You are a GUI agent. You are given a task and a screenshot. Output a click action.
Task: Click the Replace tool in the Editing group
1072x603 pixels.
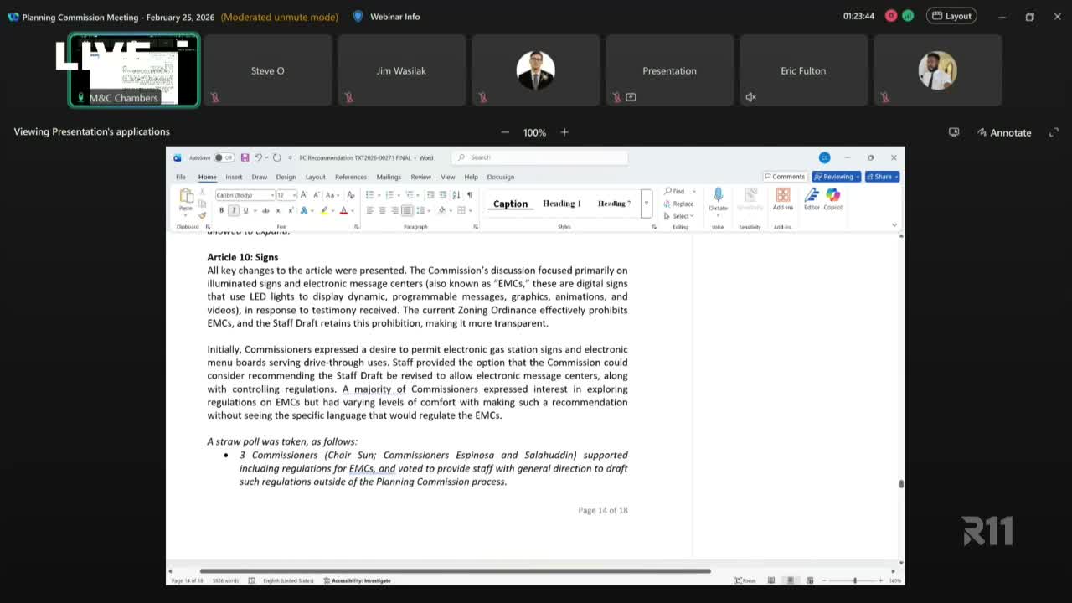pyautogui.click(x=679, y=204)
